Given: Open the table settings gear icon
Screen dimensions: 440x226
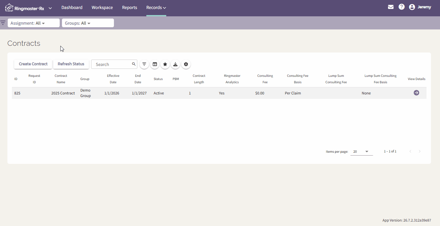Looking at the screenshot, I should coord(186,64).
